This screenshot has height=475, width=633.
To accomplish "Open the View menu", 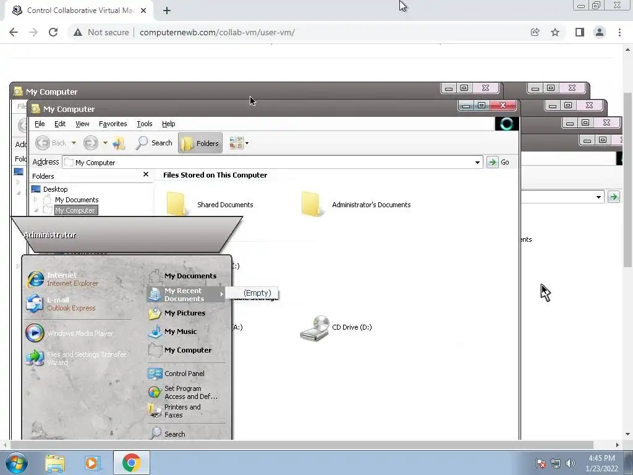I will (82, 124).
